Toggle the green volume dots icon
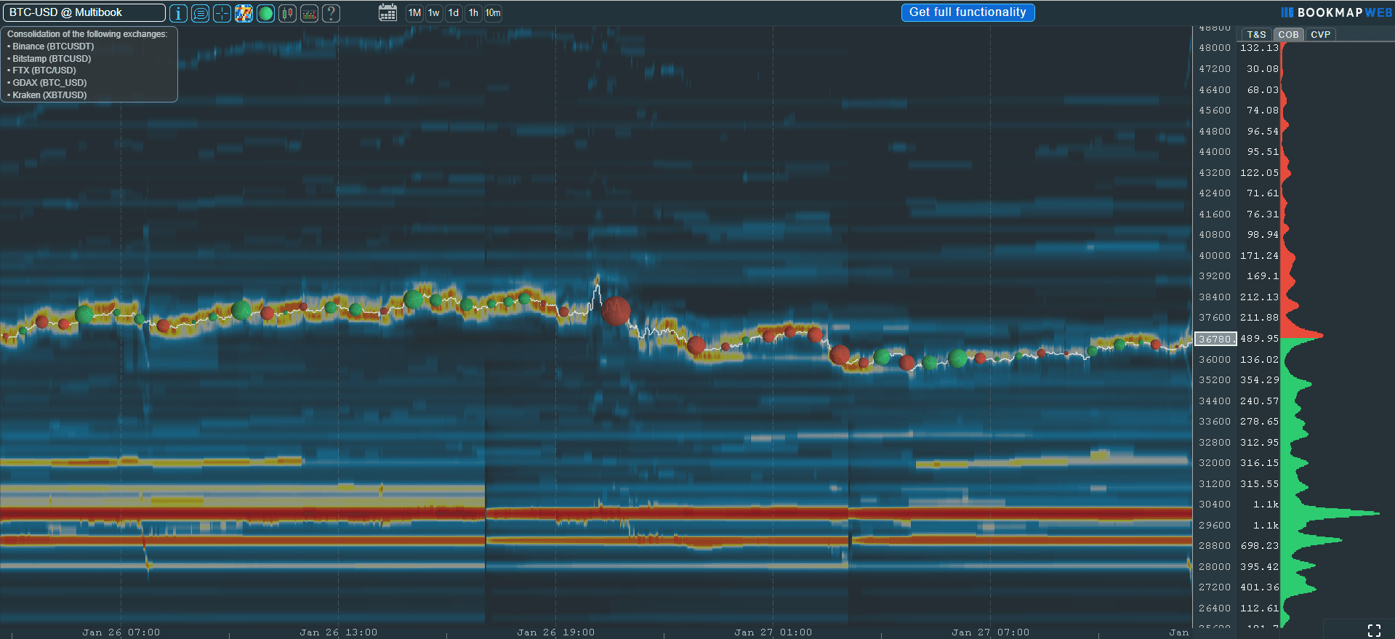Screen dimensions: 1395x639 tap(265, 13)
